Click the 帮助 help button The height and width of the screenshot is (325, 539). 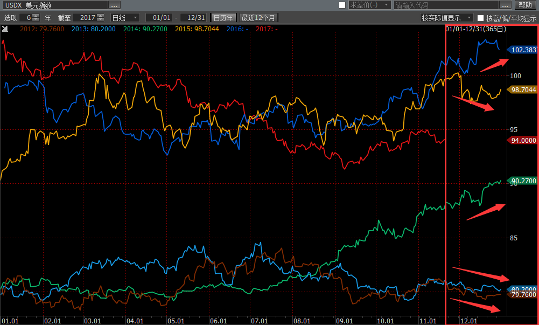pos(525,5)
